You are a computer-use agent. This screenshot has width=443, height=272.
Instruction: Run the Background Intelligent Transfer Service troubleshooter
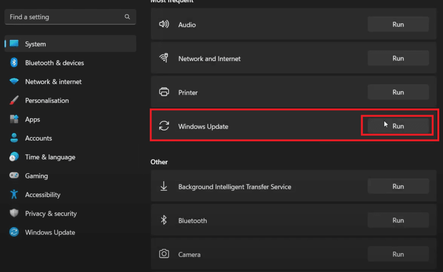click(x=398, y=186)
